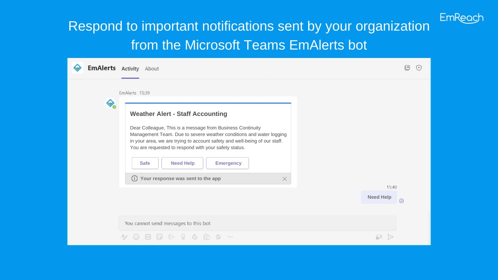Click the EmAlerts app logo in header

pos(77,68)
